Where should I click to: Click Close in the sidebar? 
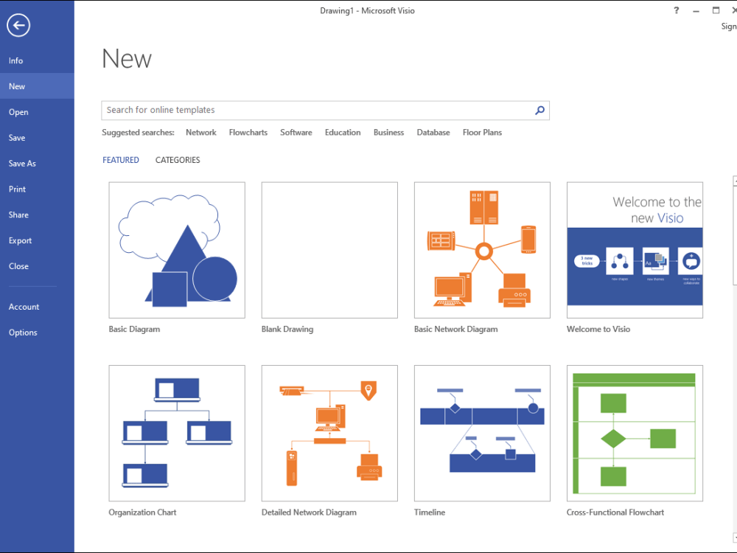coord(37,266)
